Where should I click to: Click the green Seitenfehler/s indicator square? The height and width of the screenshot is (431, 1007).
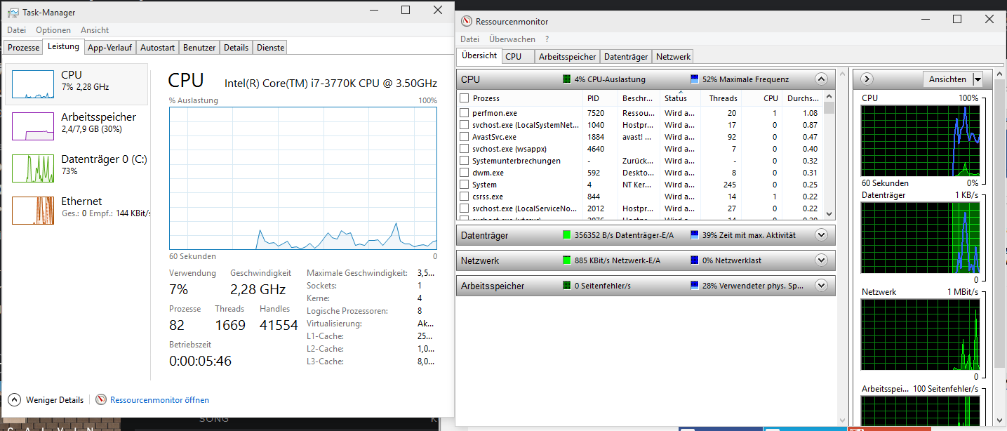[567, 286]
